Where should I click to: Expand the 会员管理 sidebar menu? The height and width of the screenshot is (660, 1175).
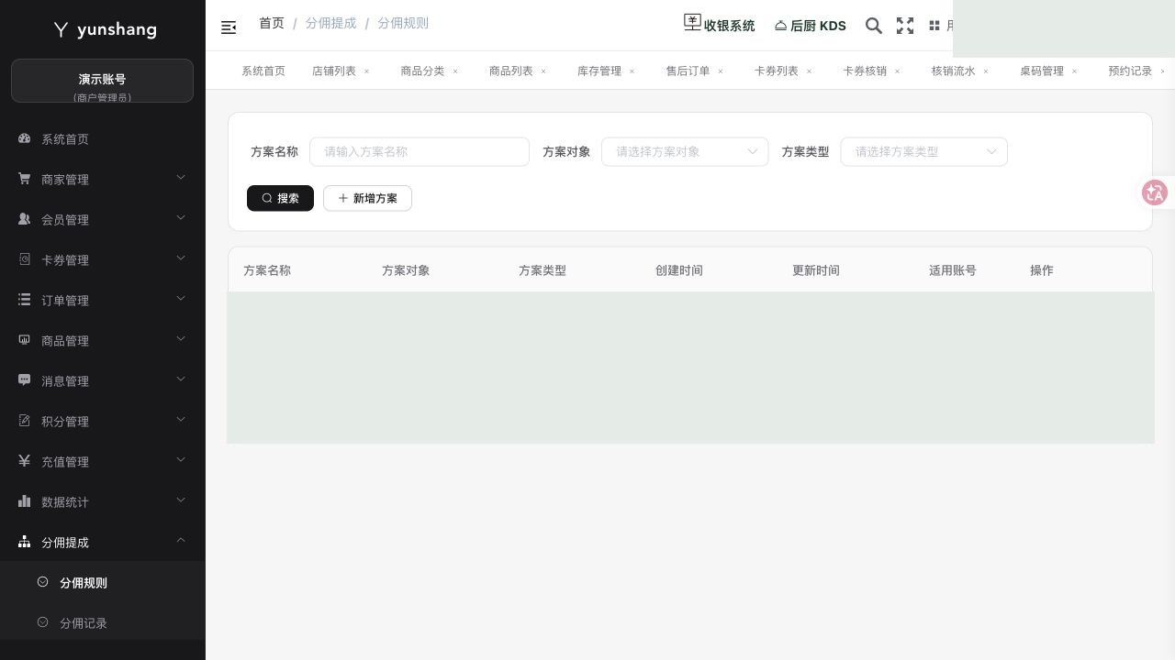point(103,220)
